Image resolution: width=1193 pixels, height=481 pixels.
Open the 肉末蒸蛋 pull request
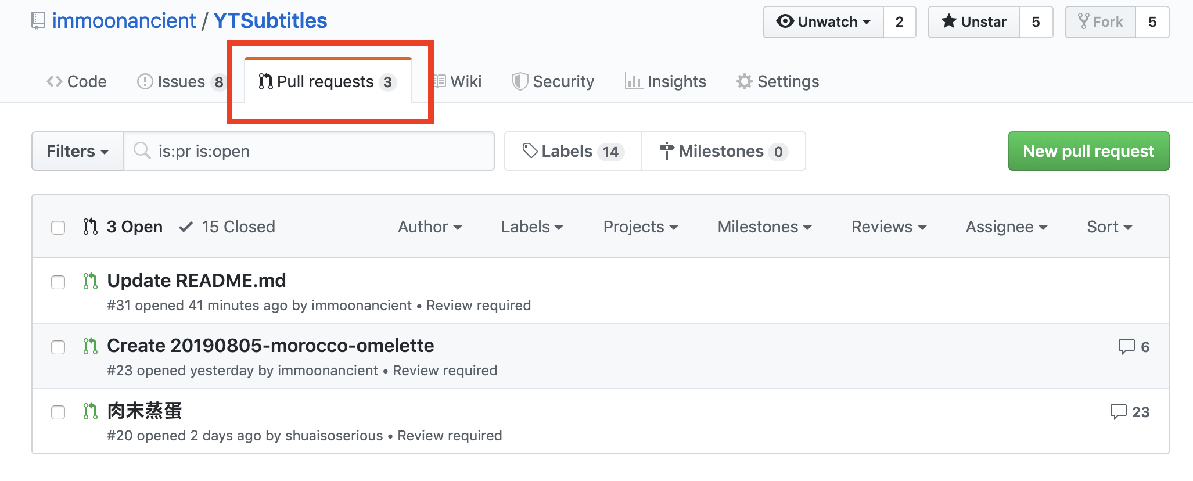[145, 411]
